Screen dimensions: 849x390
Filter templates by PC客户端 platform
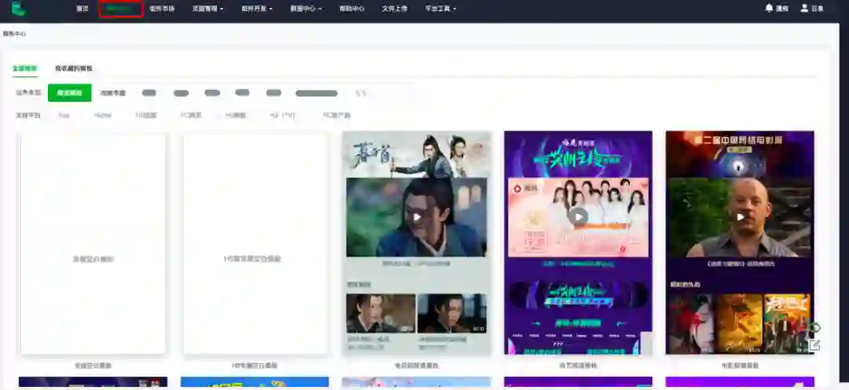[x=336, y=116]
